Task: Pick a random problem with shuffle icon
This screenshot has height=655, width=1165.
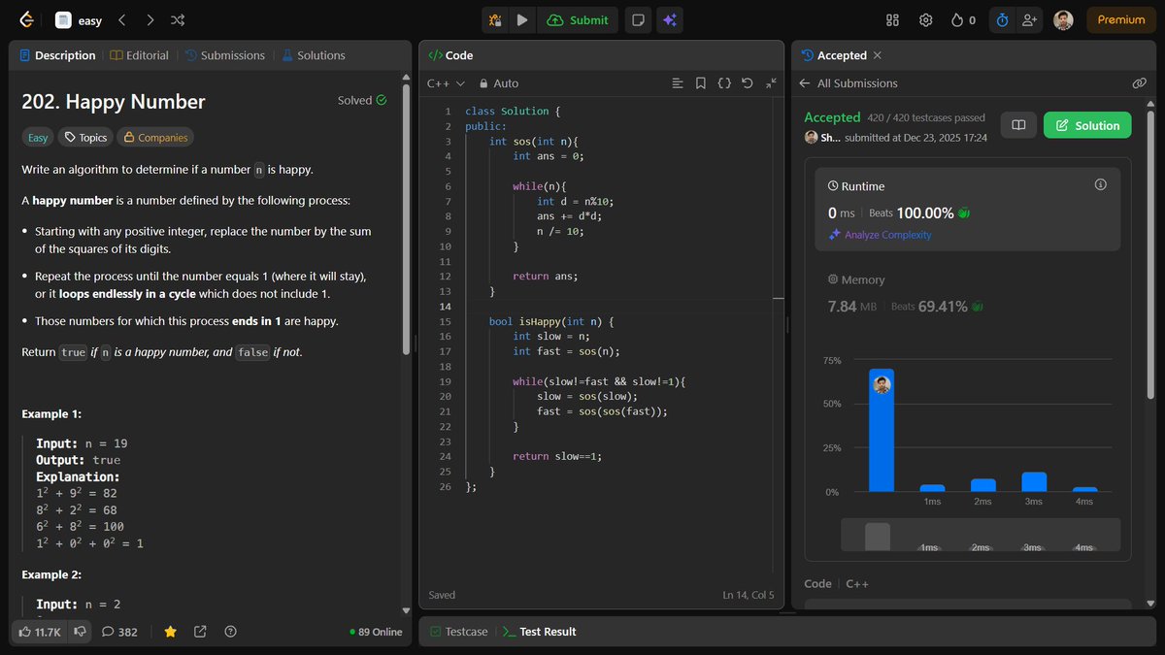Action: click(x=178, y=19)
